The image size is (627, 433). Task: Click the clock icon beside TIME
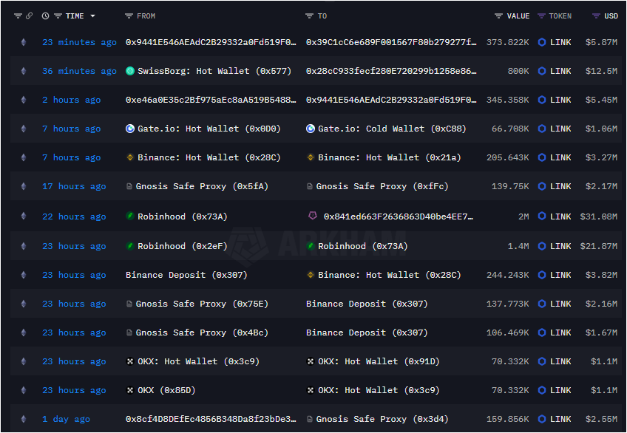point(46,16)
